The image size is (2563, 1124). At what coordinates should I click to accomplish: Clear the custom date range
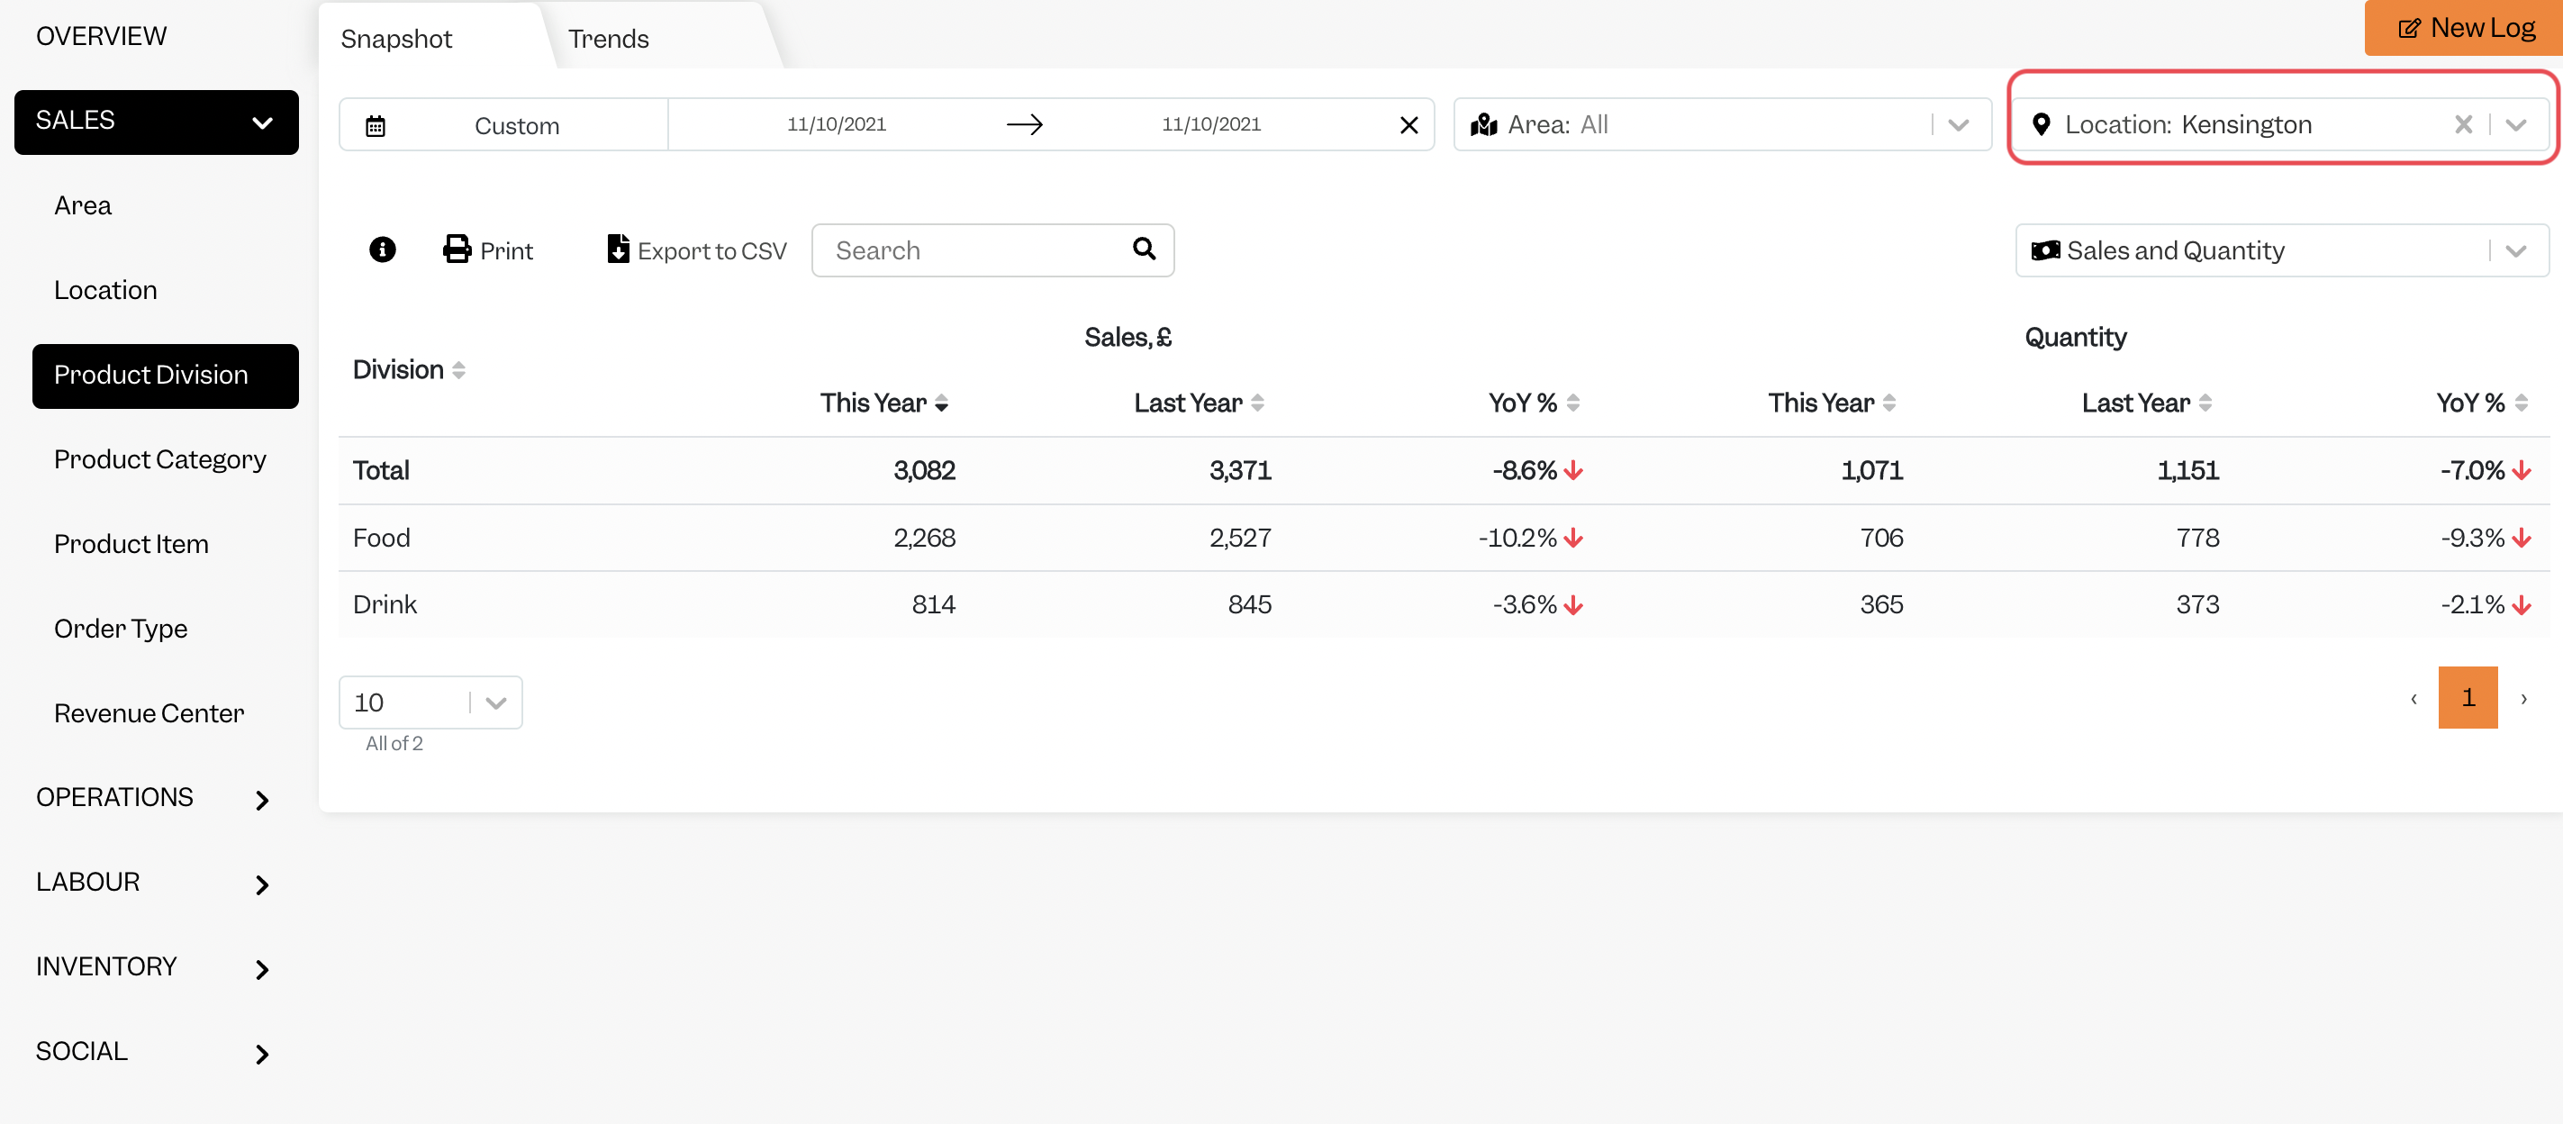click(x=1408, y=125)
